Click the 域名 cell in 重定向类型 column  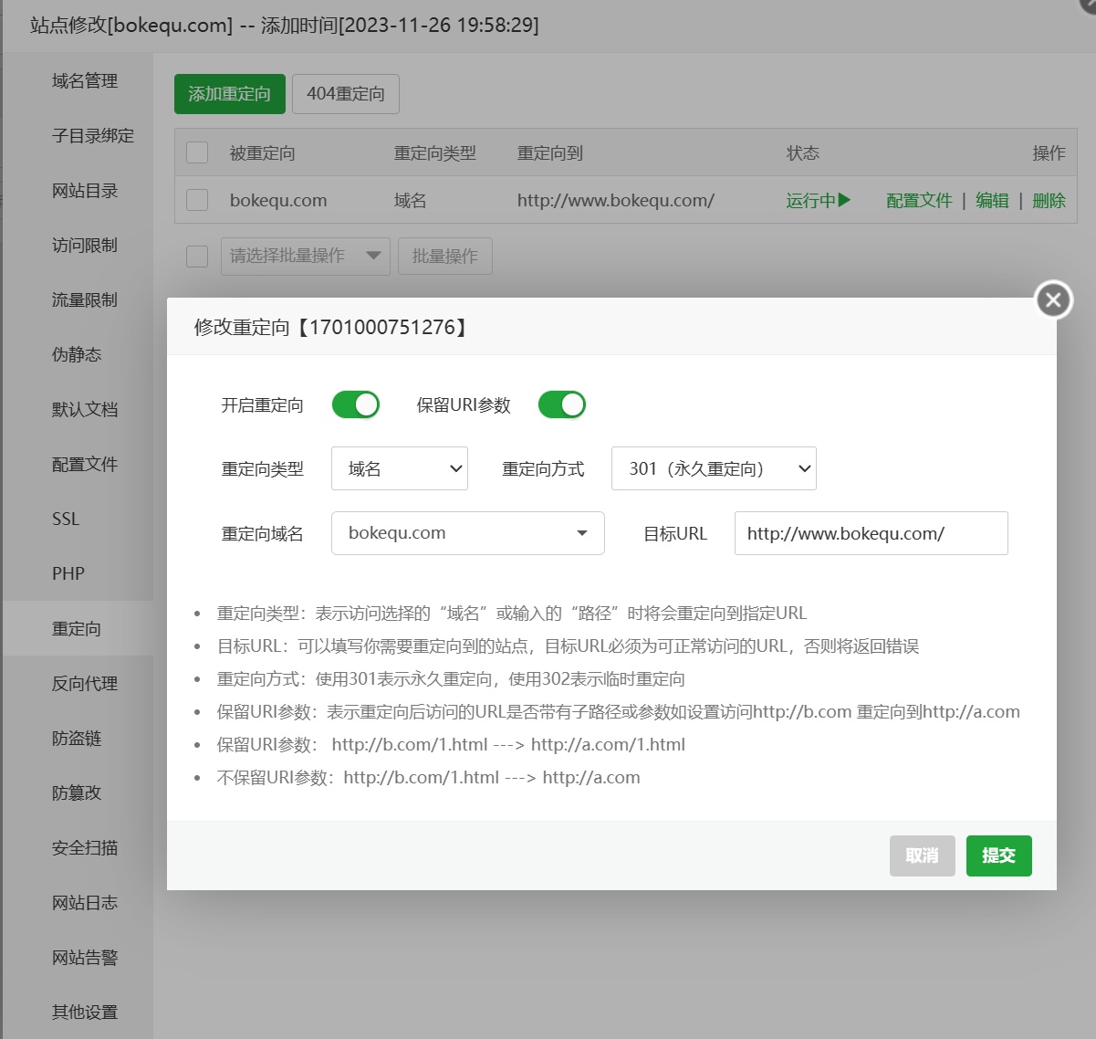coord(411,200)
